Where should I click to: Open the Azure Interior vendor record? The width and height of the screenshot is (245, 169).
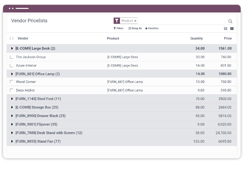(26, 65)
